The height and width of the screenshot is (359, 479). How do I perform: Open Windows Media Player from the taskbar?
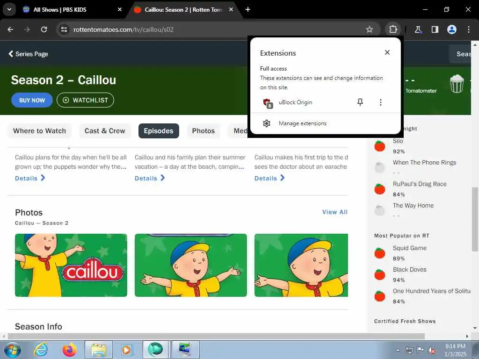coord(126,350)
